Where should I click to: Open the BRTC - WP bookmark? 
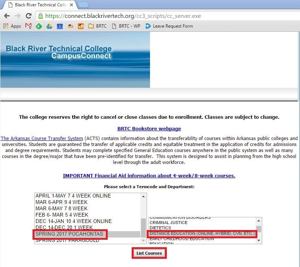pos(126,26)
